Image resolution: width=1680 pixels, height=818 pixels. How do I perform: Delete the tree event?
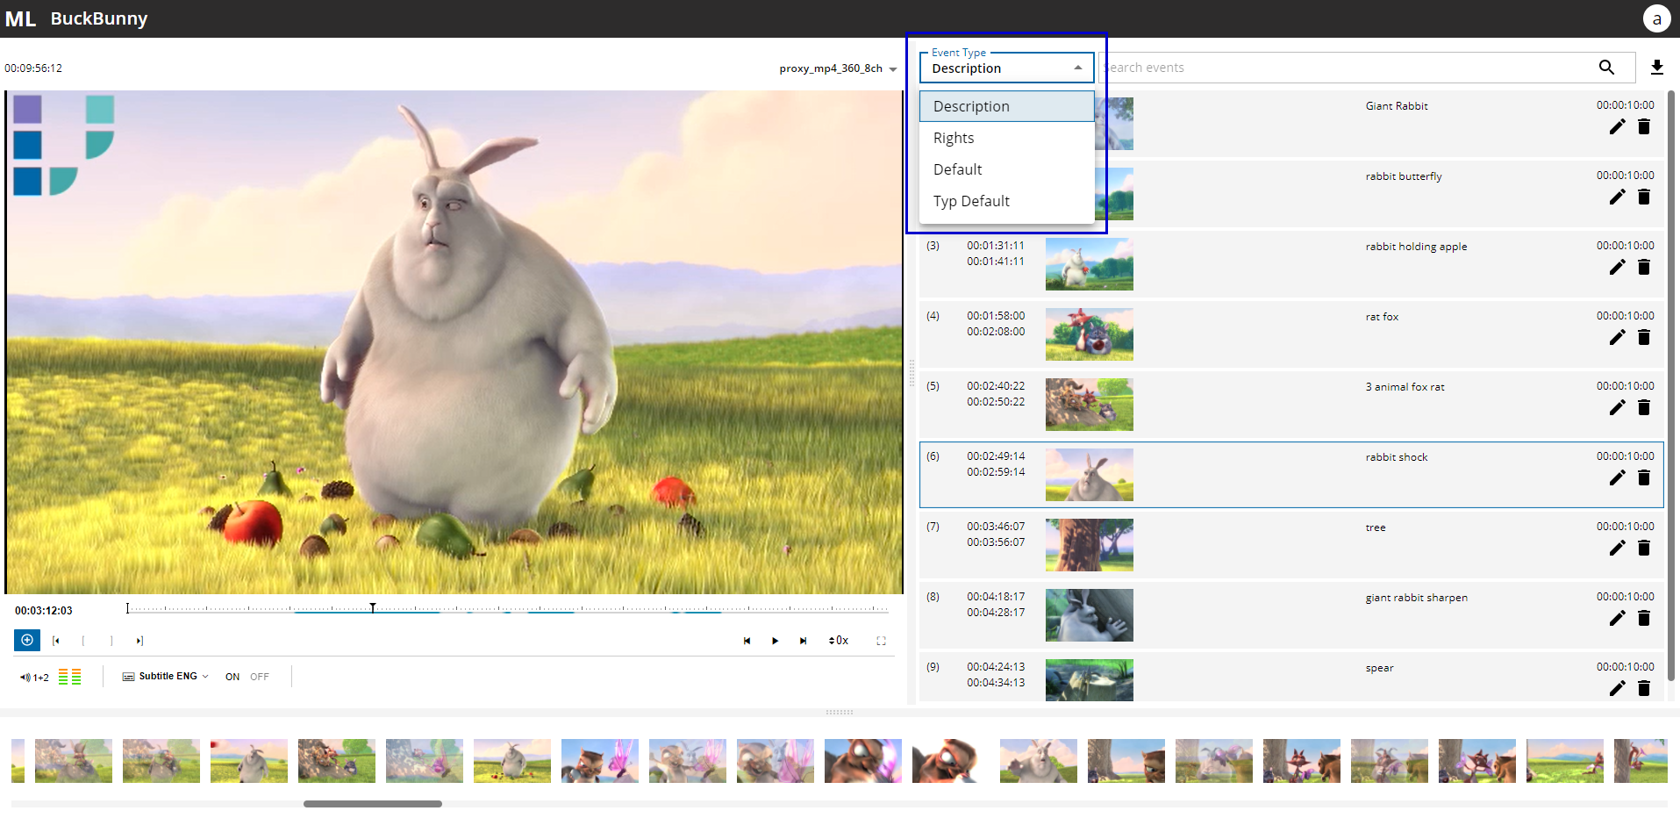pos(1644,548)
